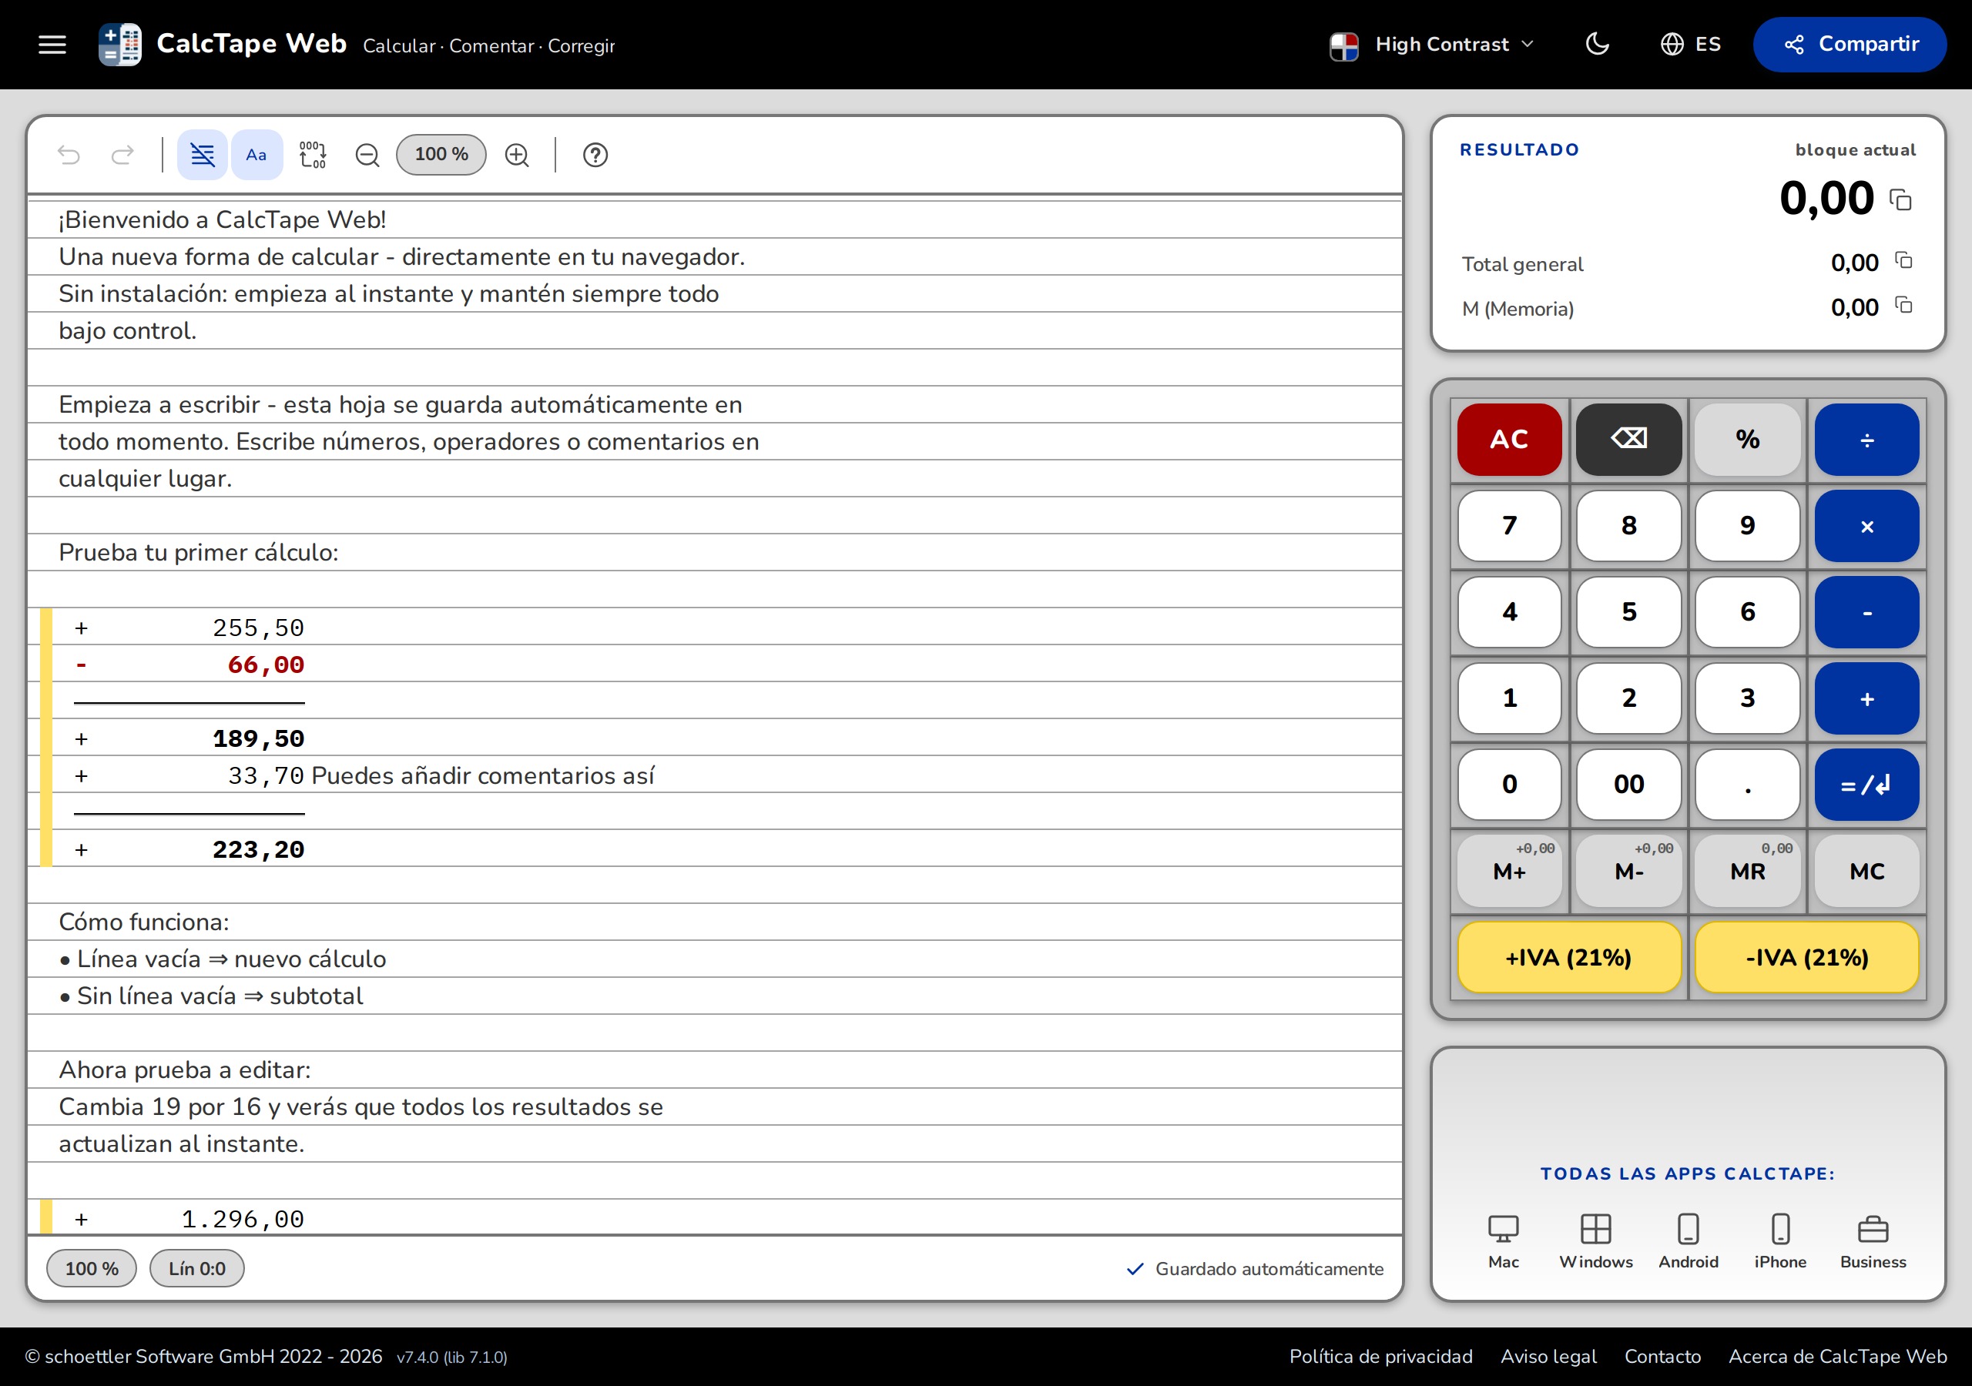Click the double zero 00 key

[1628, 785]
